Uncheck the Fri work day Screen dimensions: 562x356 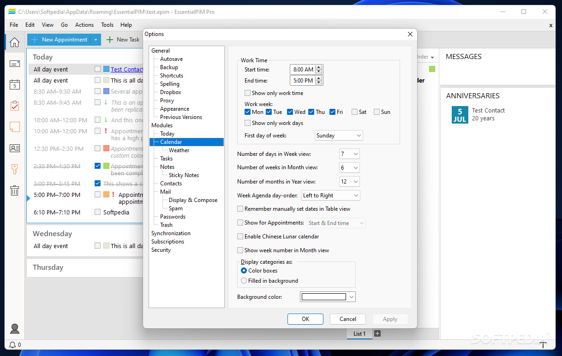(x=332, y=112)
